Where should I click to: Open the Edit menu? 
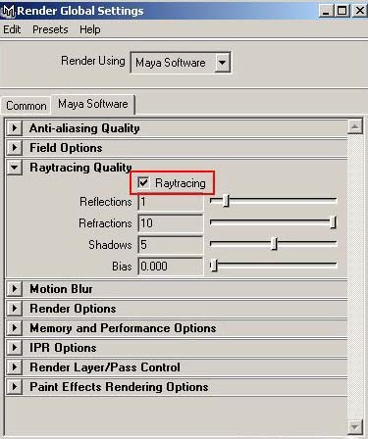tap(12, 29)
